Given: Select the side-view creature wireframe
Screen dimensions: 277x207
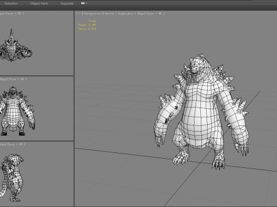Looking at the screenshot, I should [12, 177].
